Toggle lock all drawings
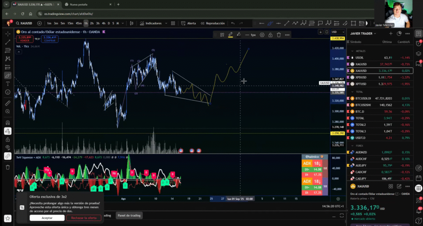The image size is (423, 226). (x=8, y=139)
